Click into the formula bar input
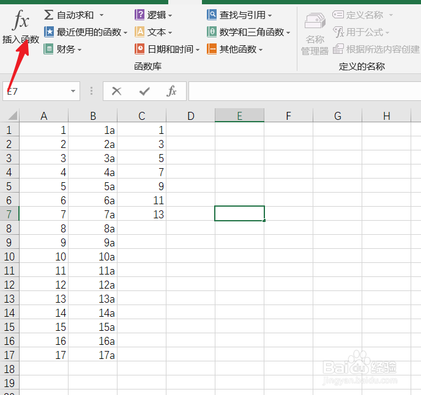This screenshot has height=395, width=421. point(305,91)
